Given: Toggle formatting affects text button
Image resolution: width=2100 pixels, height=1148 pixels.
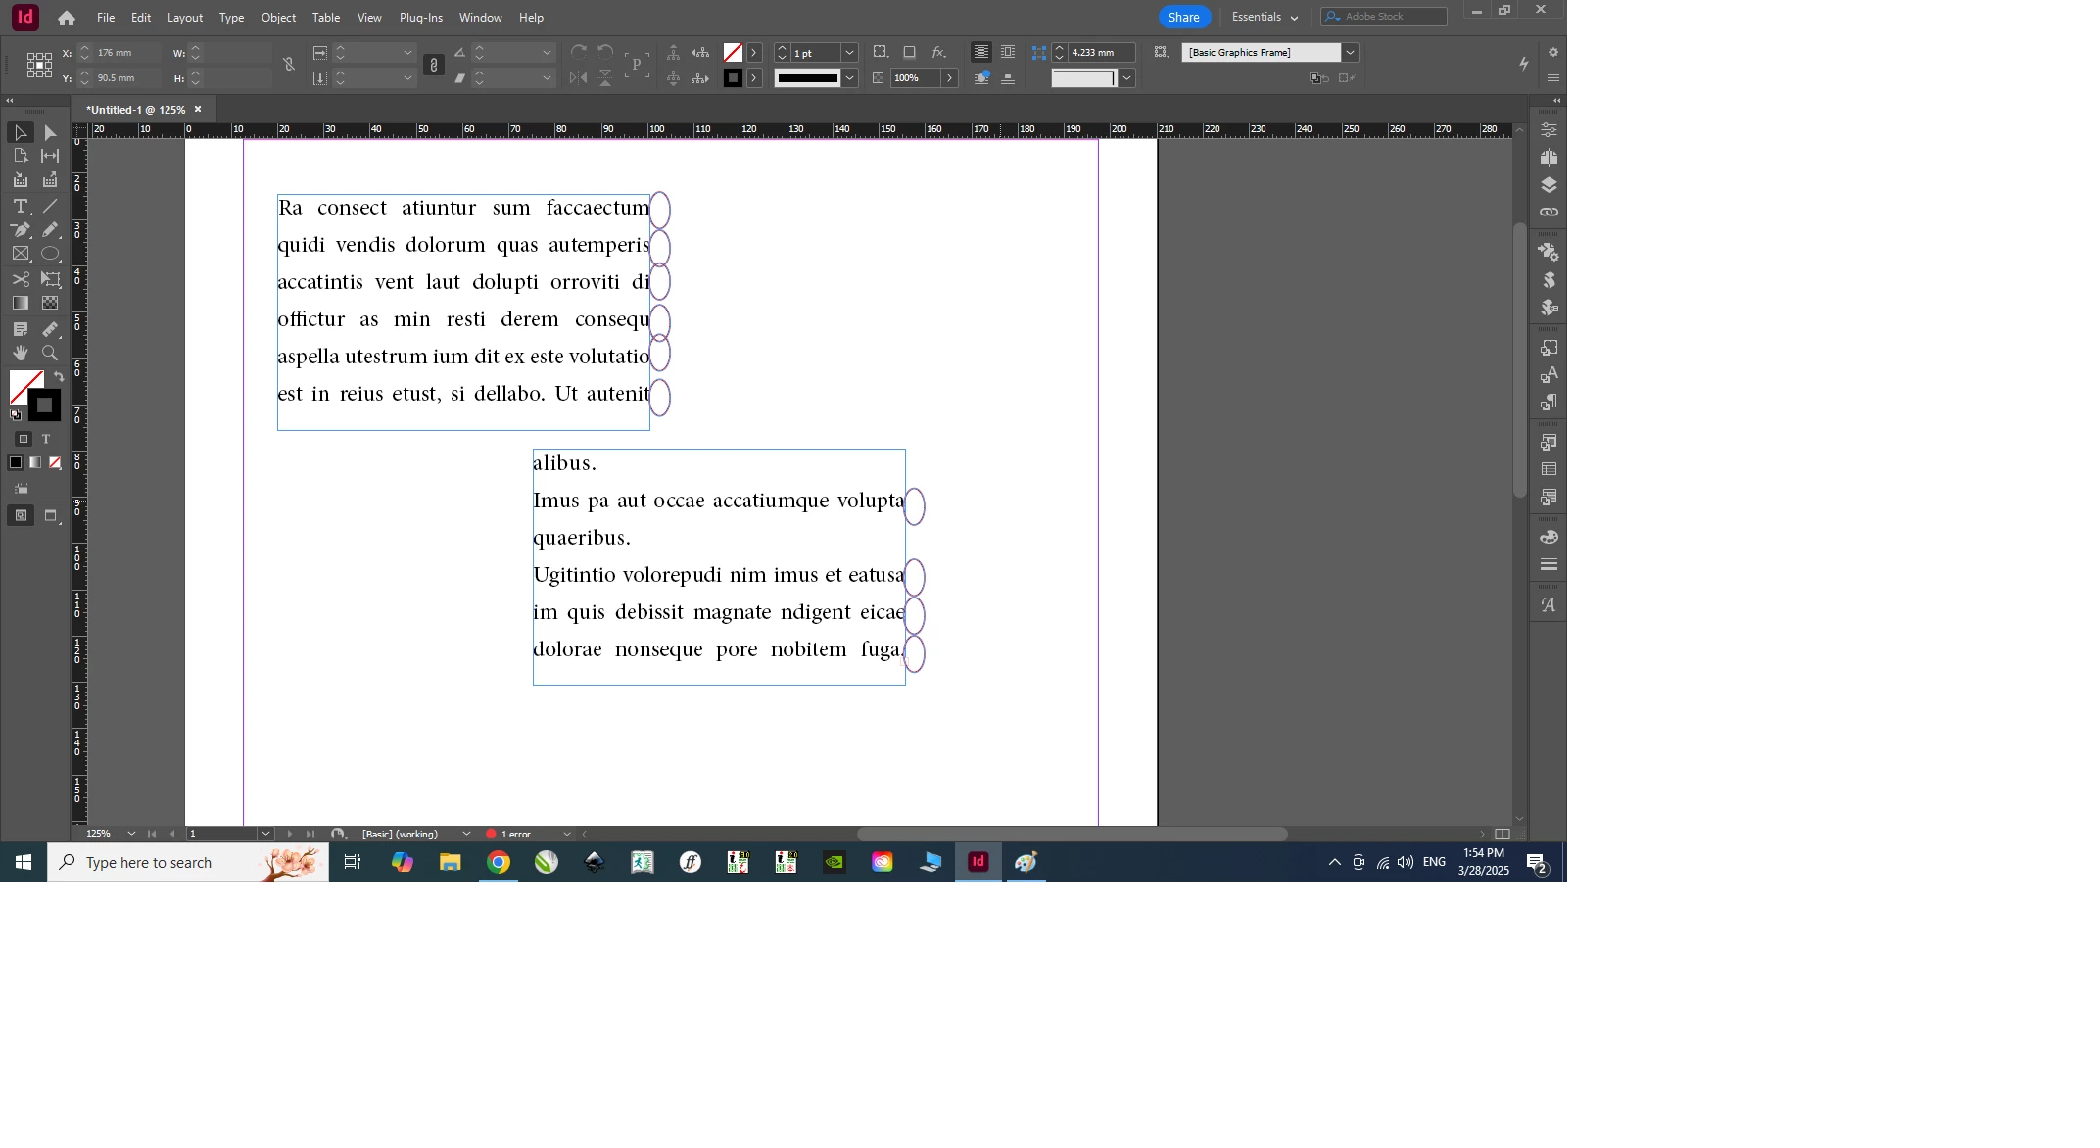Looking at the screenshot, I should point(45,439).
